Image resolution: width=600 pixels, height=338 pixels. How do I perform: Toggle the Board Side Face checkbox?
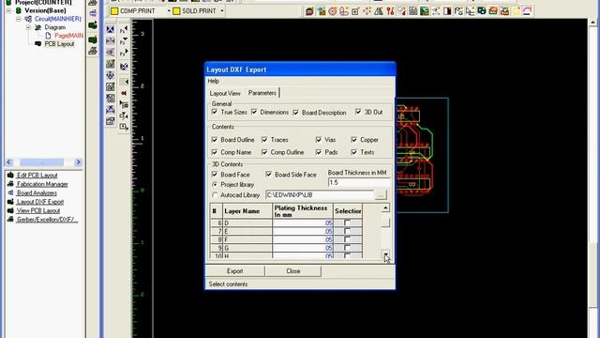pyautogui.click(x=269, y=175)
